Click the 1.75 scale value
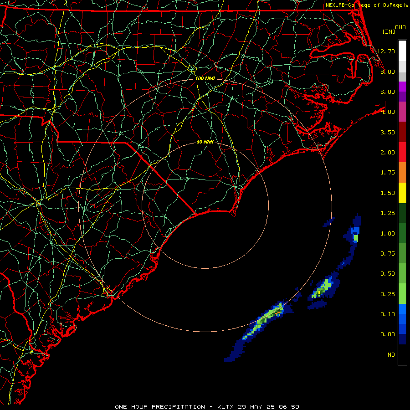The image size is (410, 410). coord(388,173)
